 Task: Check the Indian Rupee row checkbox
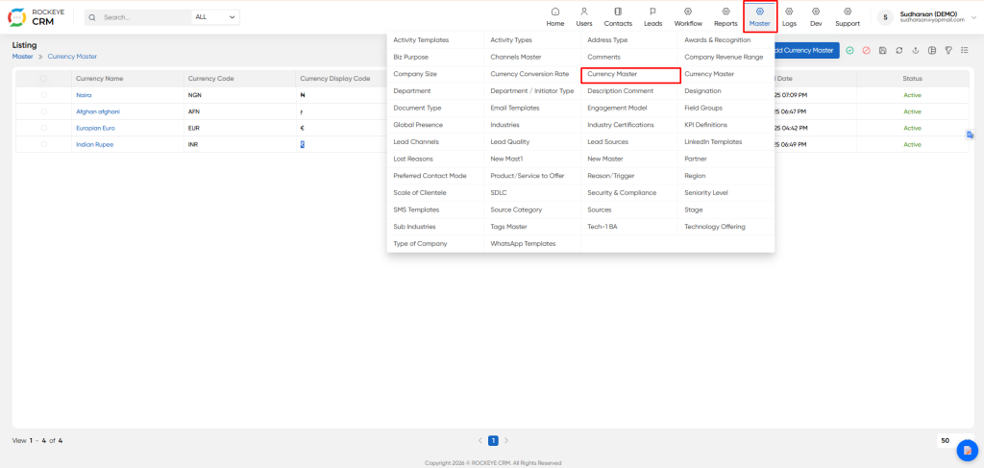click(x=43, y=144)
